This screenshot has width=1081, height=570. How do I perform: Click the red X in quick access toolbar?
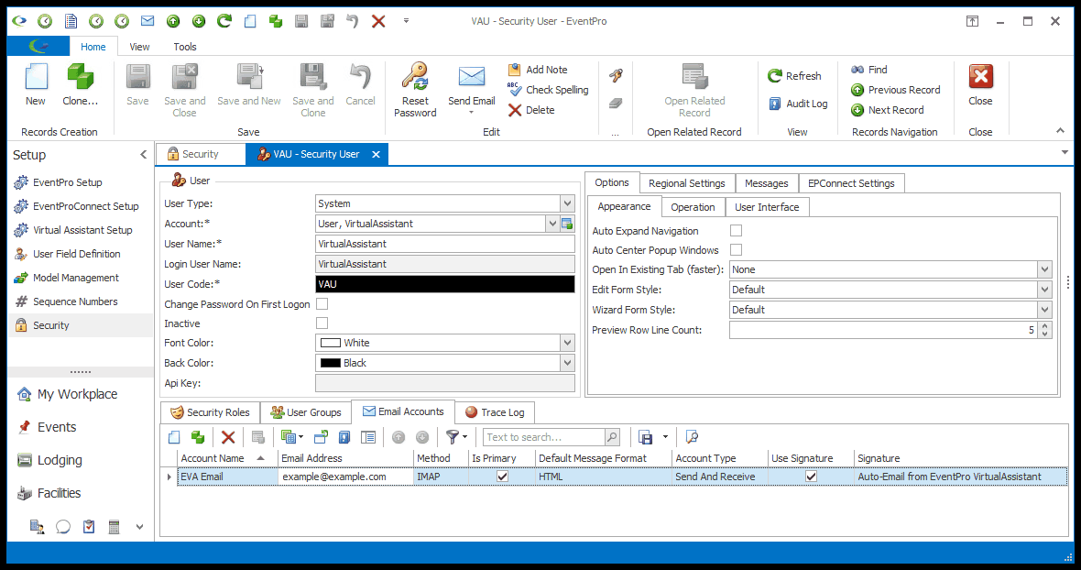pyautogui.click(x=377, y=21)
